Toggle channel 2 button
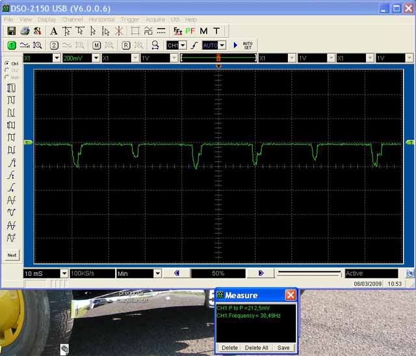 coord(55,45)
